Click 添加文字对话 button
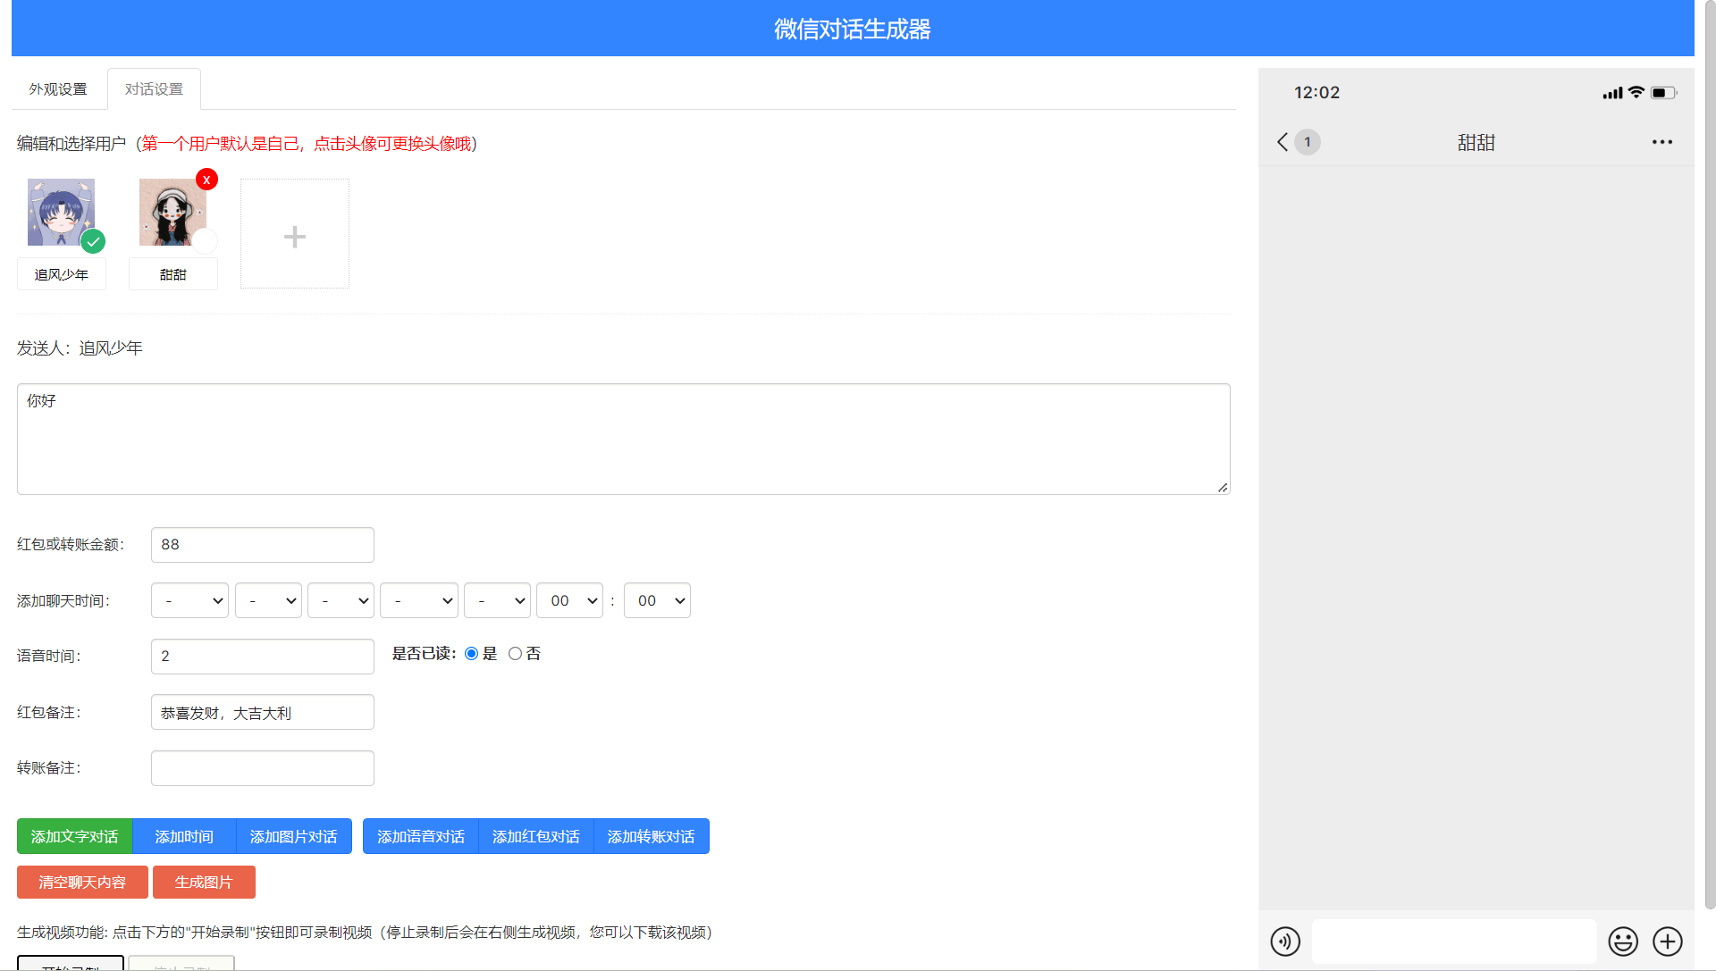 [x=74, y=836]
